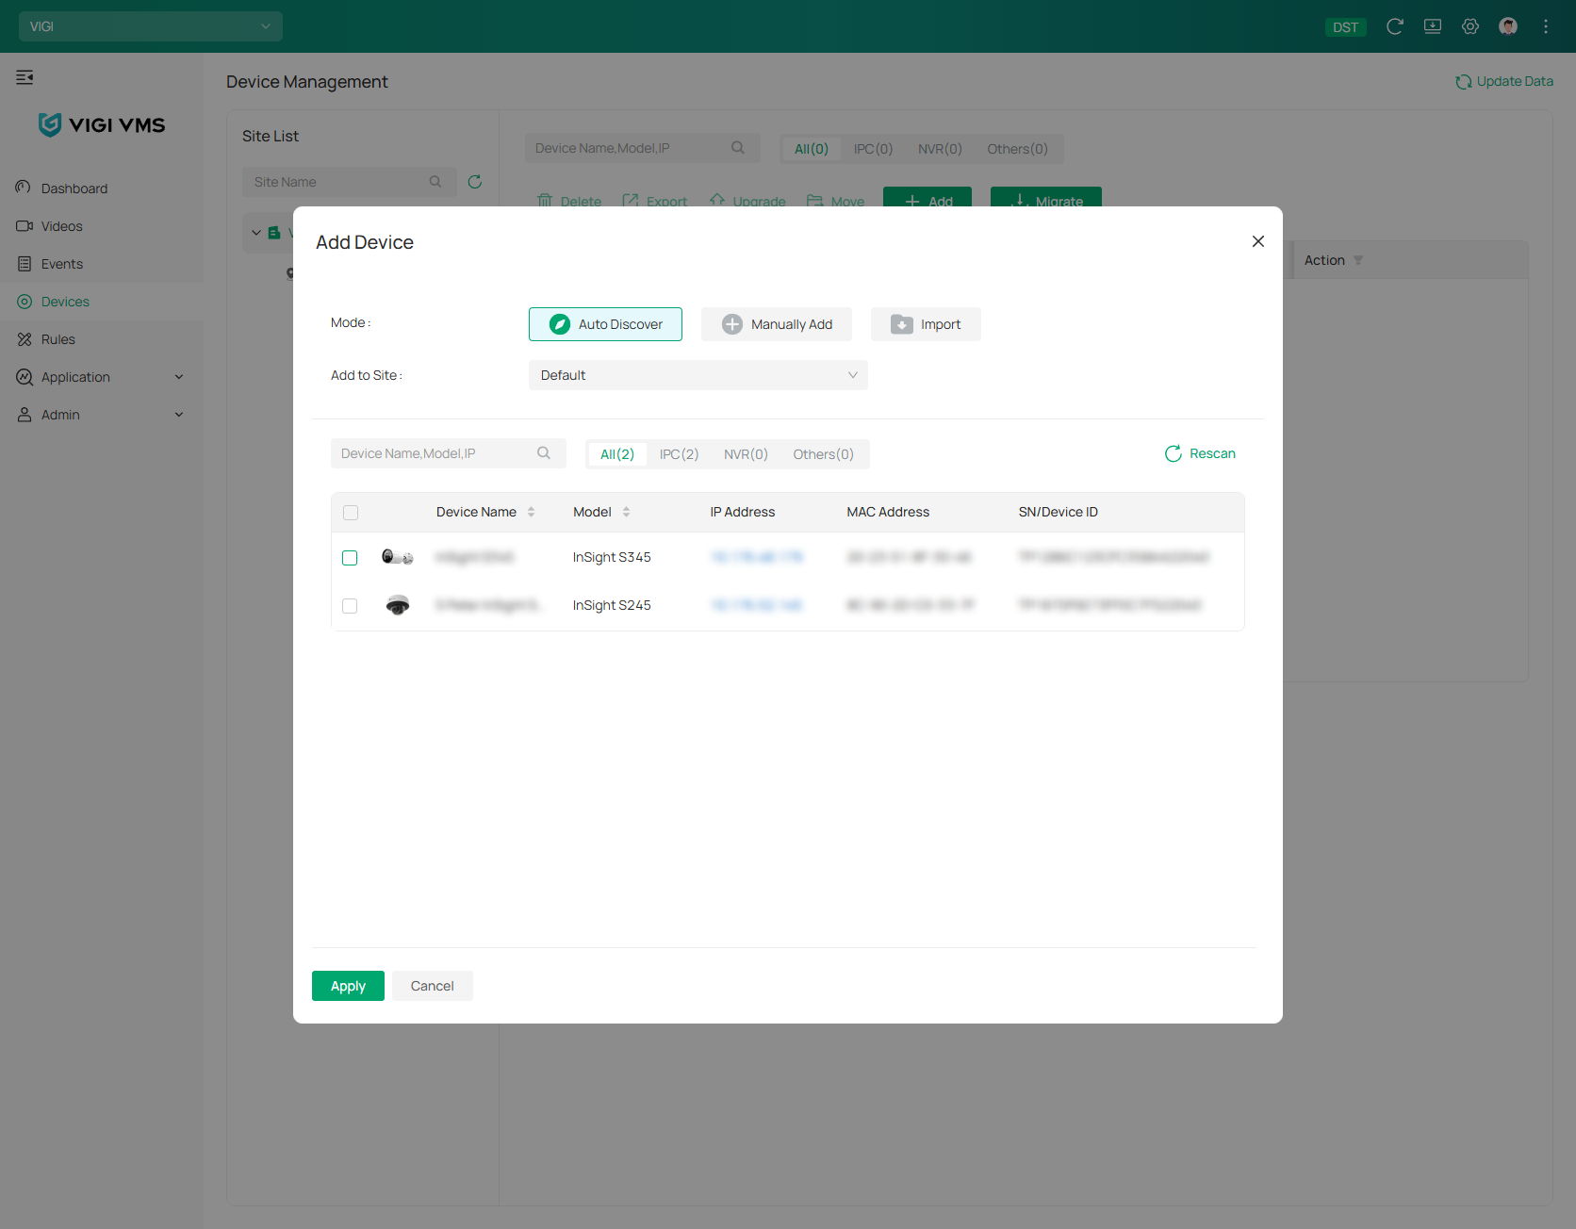Click the InSight S245 dome camera thumbnail
This screenshot has height=1229, width=1576.
point(398,605)
